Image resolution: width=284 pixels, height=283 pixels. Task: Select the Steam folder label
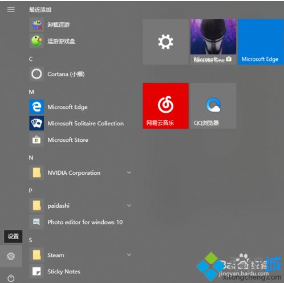click(56, 255)
